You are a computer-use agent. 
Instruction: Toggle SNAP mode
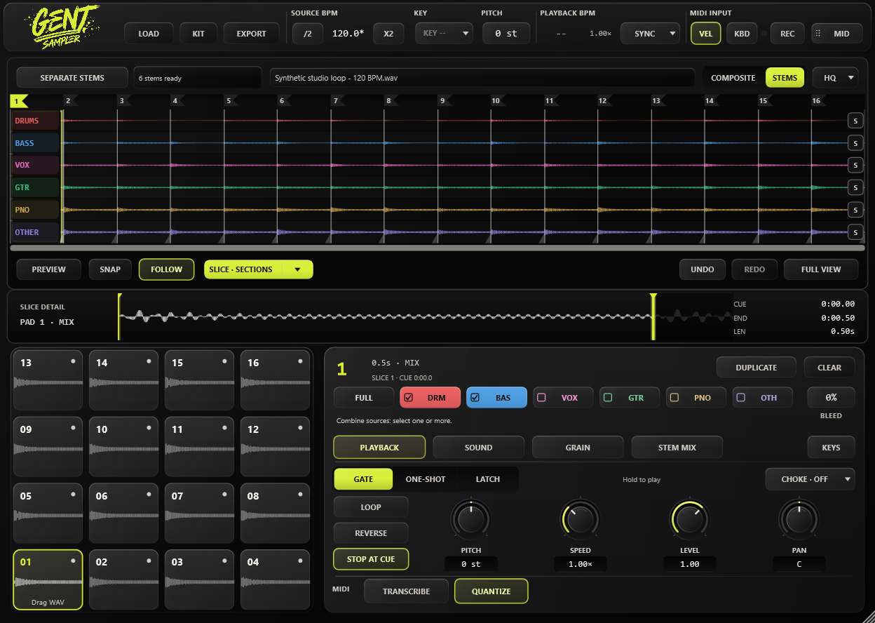tap(110, 269)
